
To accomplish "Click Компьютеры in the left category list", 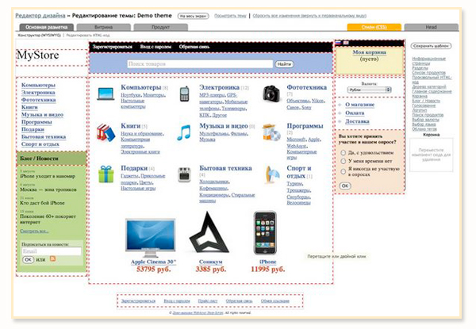I will click(38, 85).
